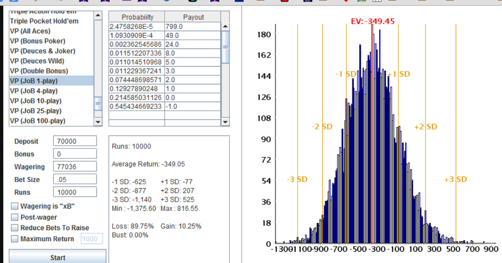Select probability cell 0.01151220733

point(137,53)
